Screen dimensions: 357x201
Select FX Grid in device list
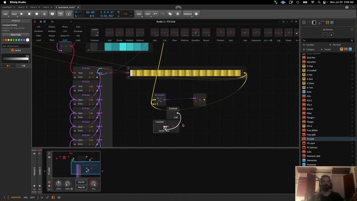click(x=327, y=139)
